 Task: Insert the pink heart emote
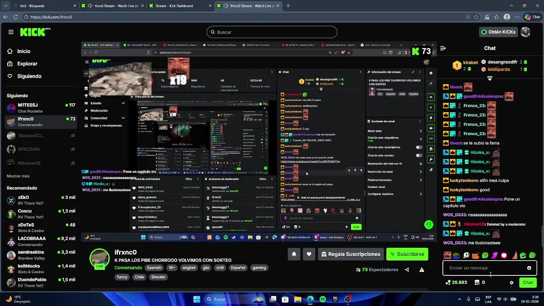[x=504, y=255]
